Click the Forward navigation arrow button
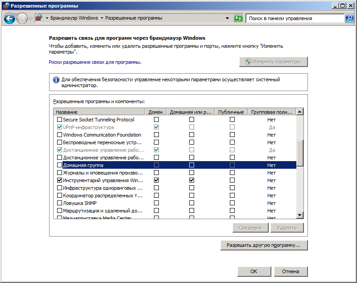The image size is (357, 283). (22, 18)
